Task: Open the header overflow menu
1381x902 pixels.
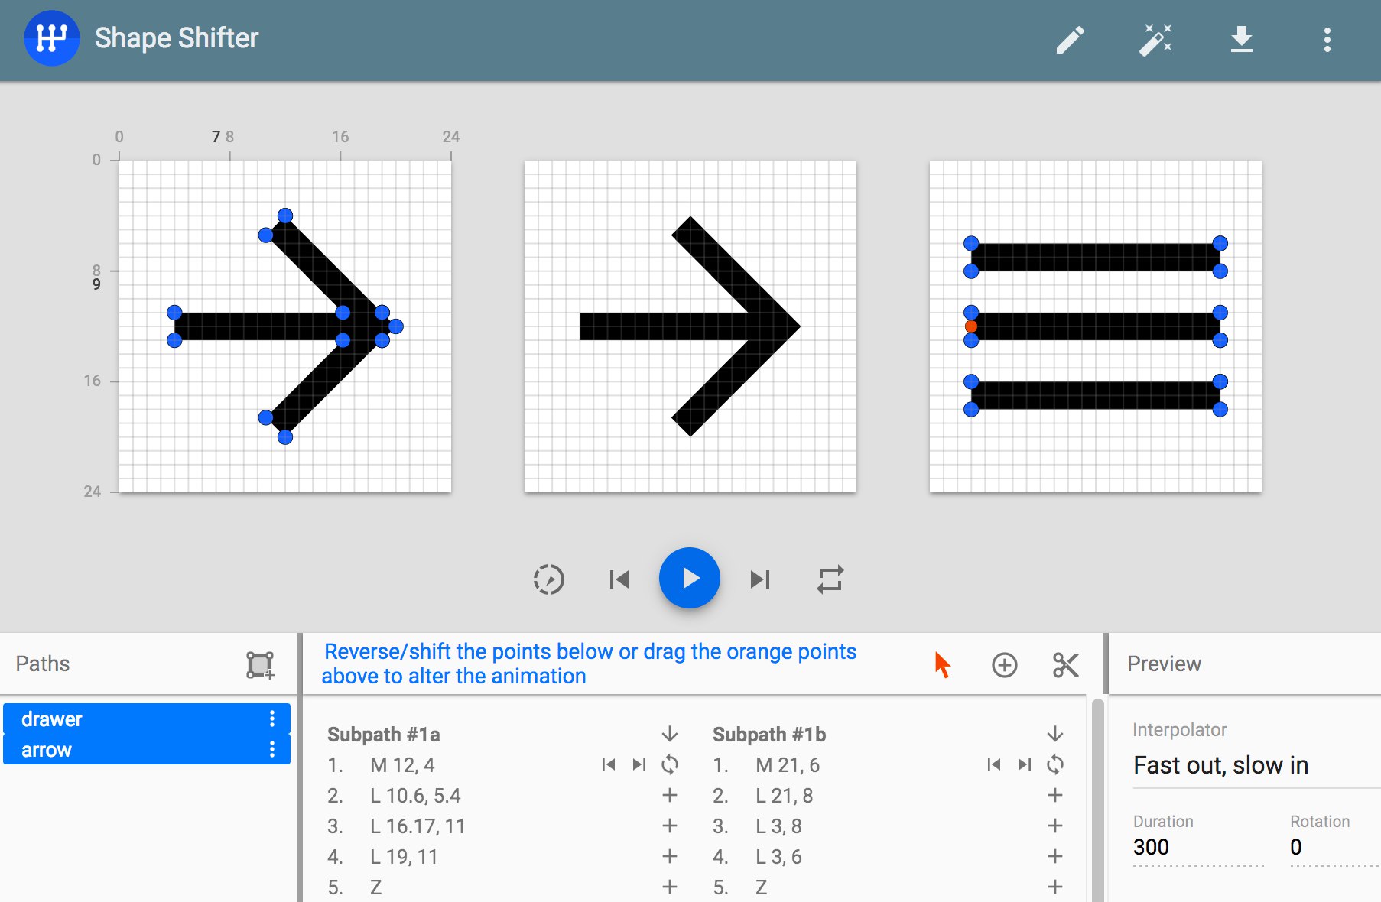Action: click(x=1327, y=40)
